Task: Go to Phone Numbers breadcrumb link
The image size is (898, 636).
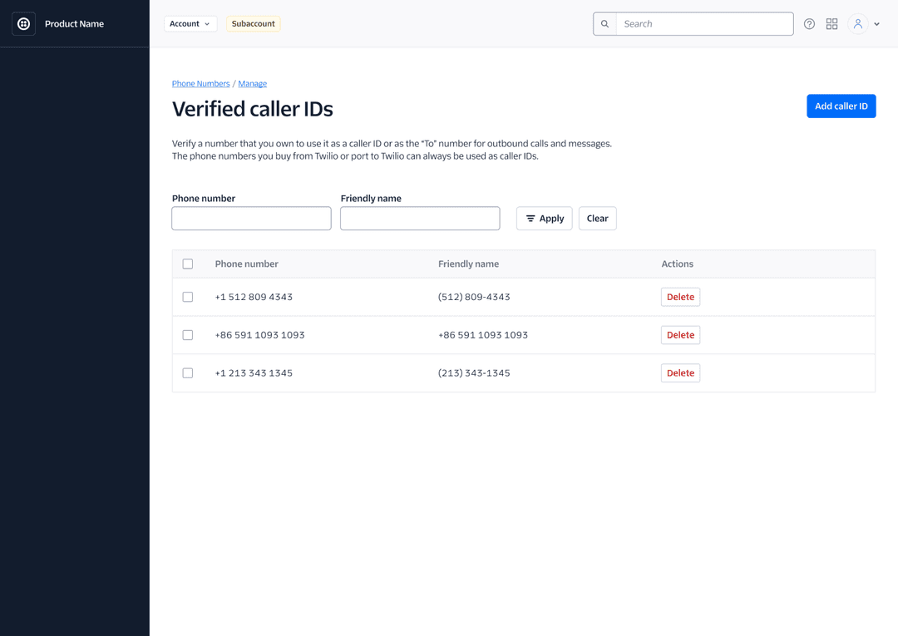Action: click(x=200, y=84)
